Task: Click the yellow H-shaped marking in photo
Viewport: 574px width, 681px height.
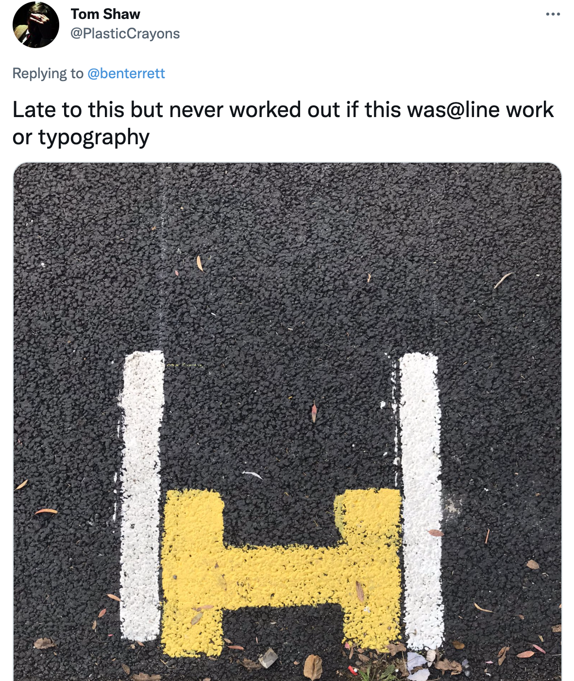Action: point(281,573)
